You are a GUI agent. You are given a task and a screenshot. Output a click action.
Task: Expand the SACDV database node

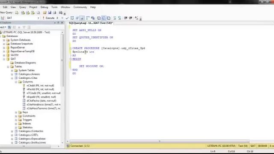point(4,55)
